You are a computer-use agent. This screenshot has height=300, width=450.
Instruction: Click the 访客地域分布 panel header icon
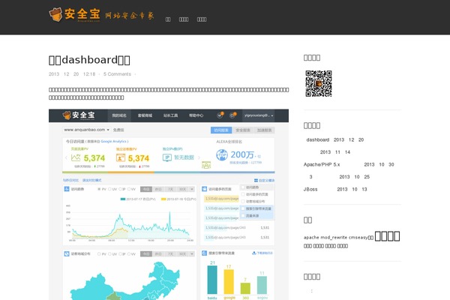pyautogui.click(x=67, y=253)
